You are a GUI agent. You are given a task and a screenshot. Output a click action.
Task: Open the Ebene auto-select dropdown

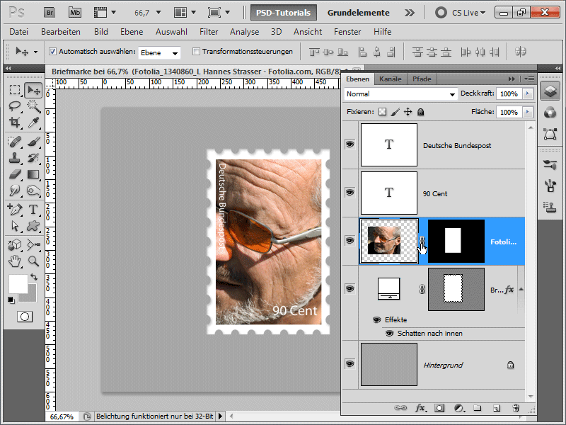click(159, 52)
